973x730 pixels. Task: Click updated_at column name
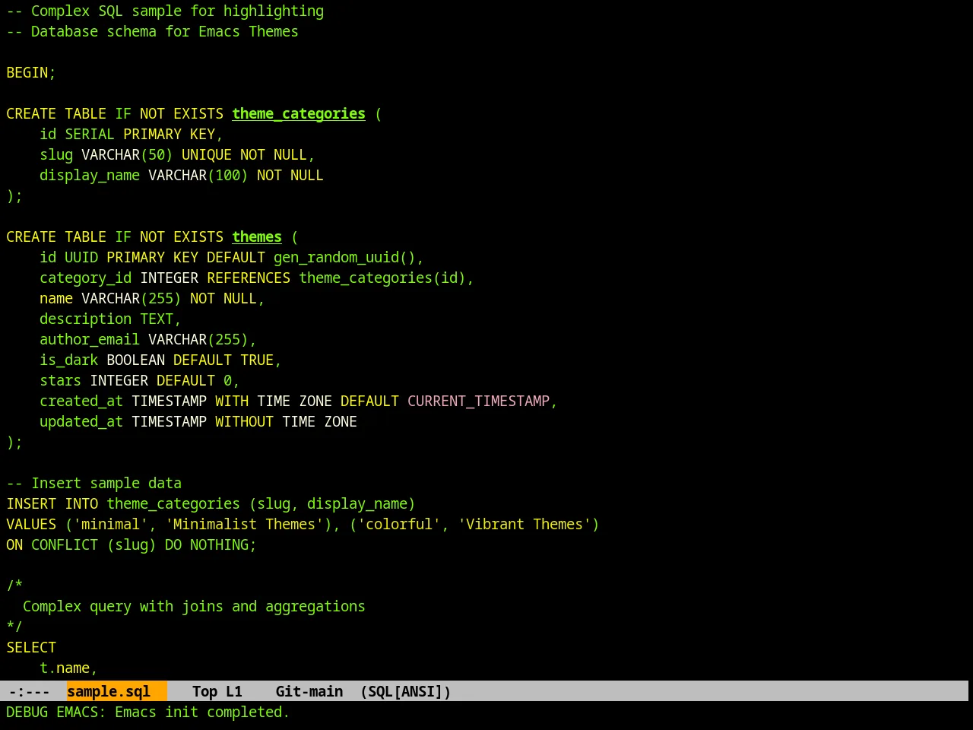coord(81,421)
